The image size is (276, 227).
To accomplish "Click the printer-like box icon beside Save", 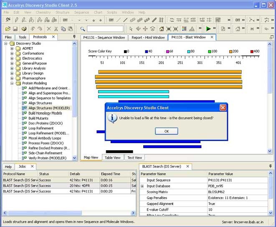I will pyautogui.click(x=24, y=29).
